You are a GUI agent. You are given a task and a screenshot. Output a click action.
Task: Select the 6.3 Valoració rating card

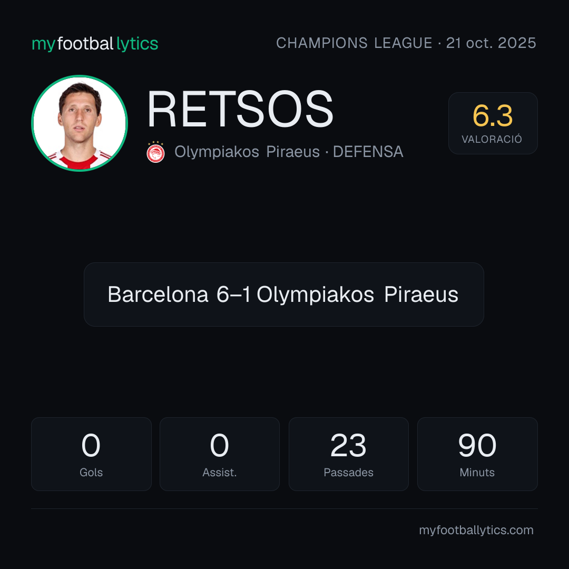coord(493,123)
